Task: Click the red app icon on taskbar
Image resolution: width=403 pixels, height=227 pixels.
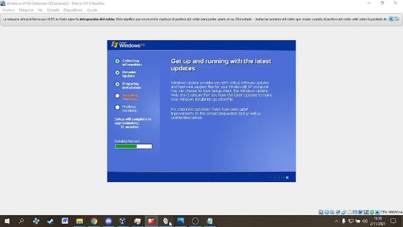Action: (x=152, y=221)
